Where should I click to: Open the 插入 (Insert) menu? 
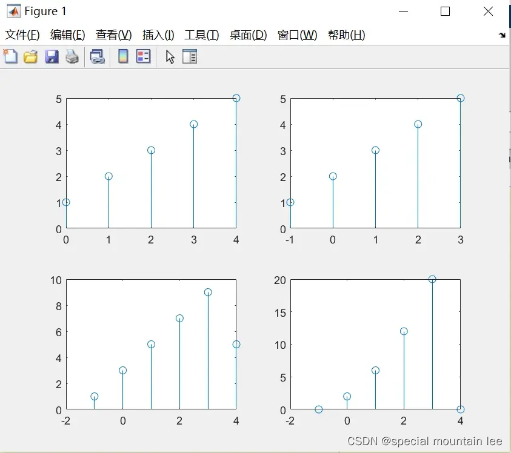pyautogui.click(x=158, y=35)
